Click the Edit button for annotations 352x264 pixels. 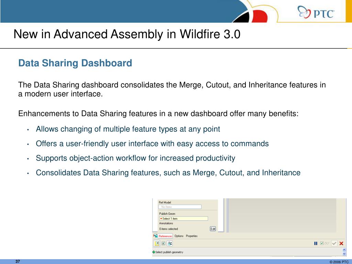tap(213, 229)
